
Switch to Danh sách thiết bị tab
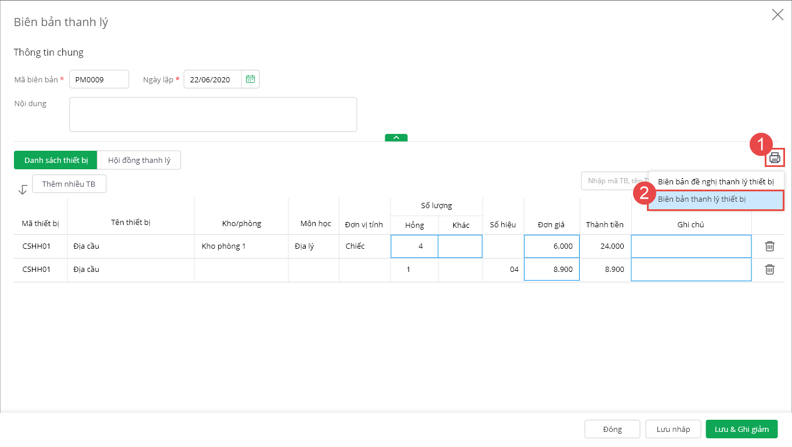(x=56, y=160)
